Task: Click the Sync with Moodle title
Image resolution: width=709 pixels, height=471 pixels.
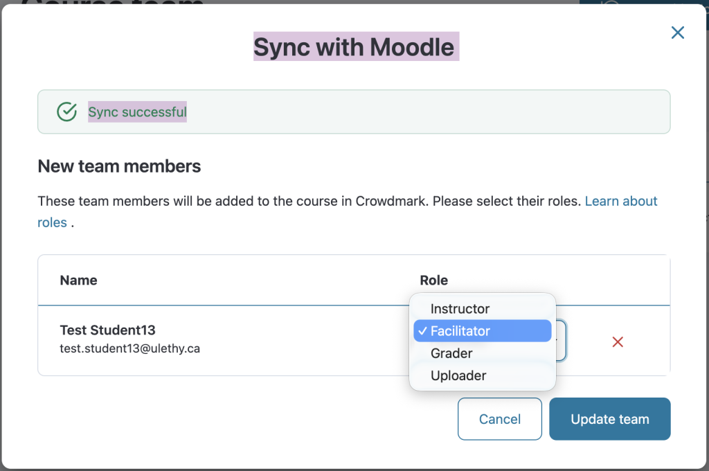Action: [354, 47]
